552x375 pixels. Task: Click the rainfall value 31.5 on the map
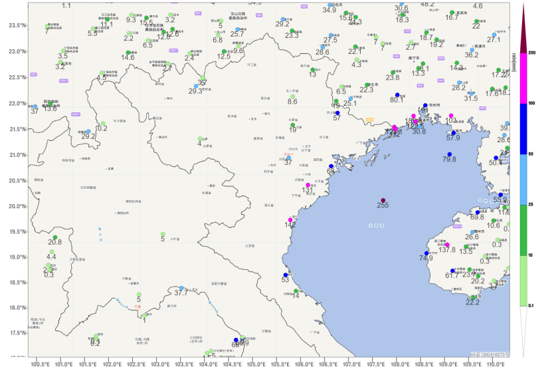[x=471, y=98]
